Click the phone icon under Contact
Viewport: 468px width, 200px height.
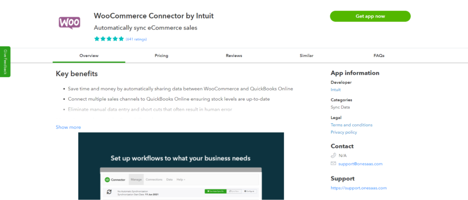pyautogui.click(x=333, y=156)
